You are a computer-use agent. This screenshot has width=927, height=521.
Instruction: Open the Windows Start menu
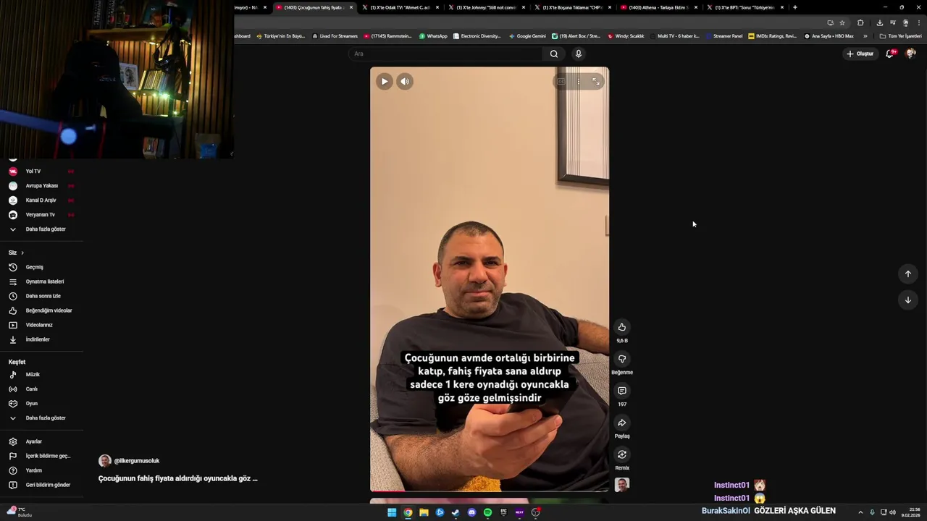[392, 512]
